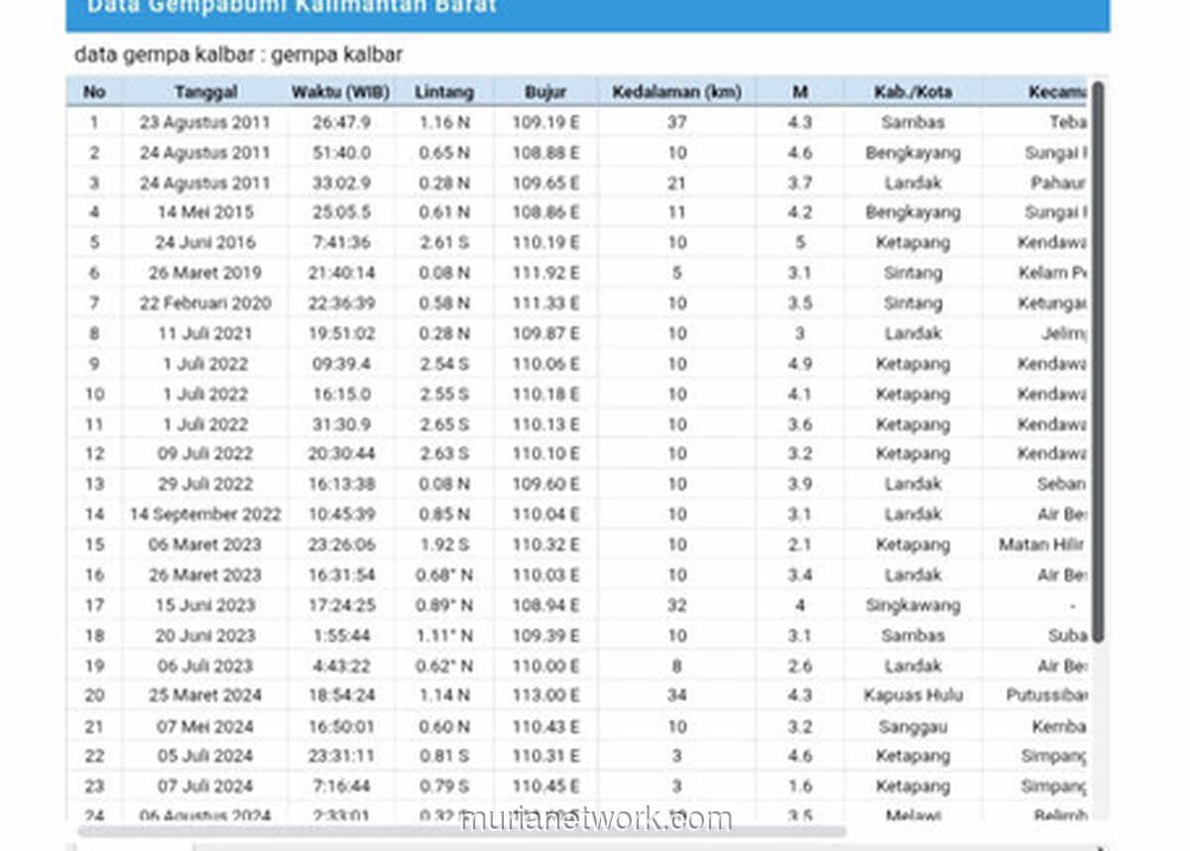Select the 24 Juni 2016 date cell
Image resolution: width=1190 pixels, height=851 pixels.
(205, 242)
